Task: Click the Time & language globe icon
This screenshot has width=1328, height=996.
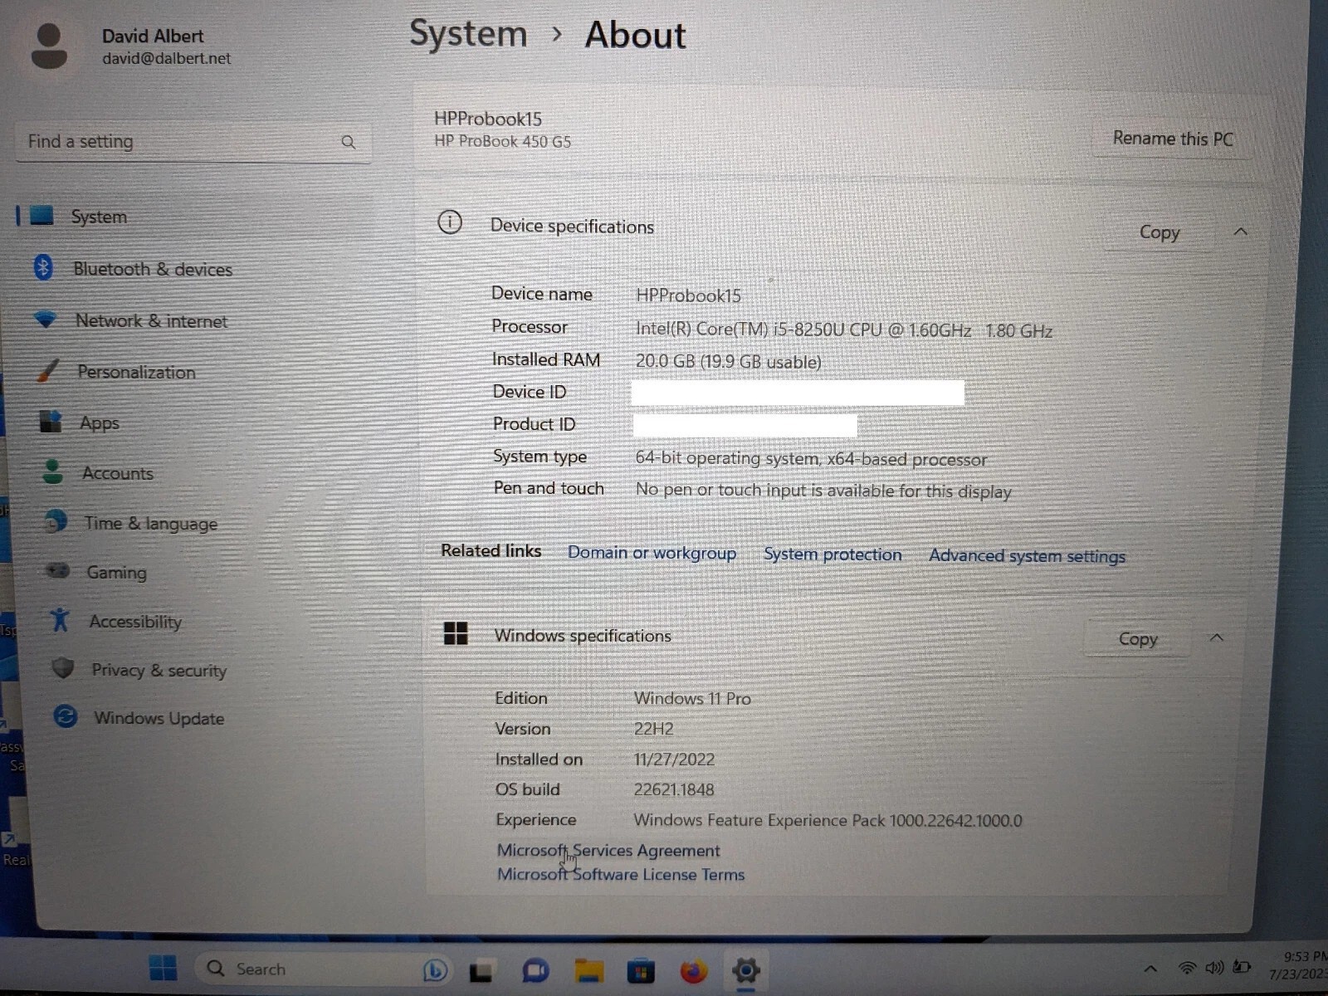Action: point(55,521)
